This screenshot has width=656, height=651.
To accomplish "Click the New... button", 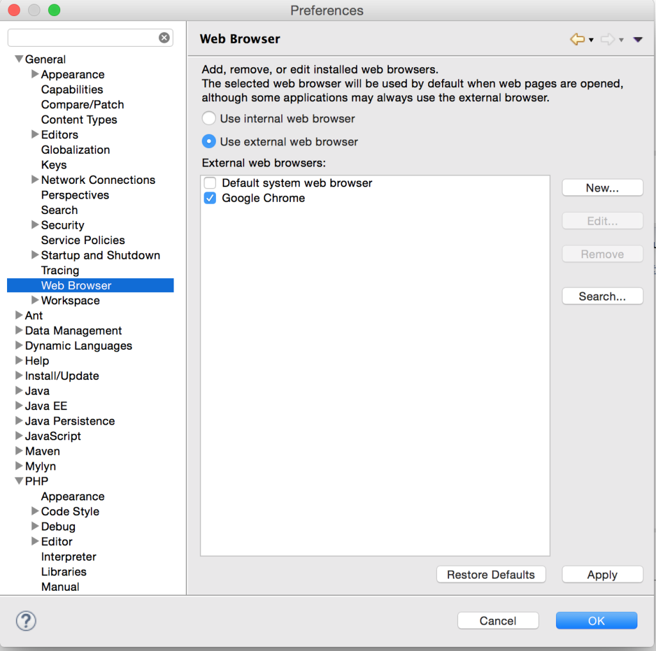I will pos(602,188).
